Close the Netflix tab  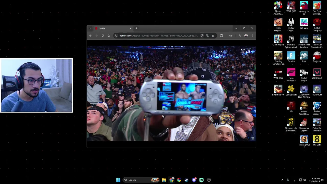tap(130, 28)
